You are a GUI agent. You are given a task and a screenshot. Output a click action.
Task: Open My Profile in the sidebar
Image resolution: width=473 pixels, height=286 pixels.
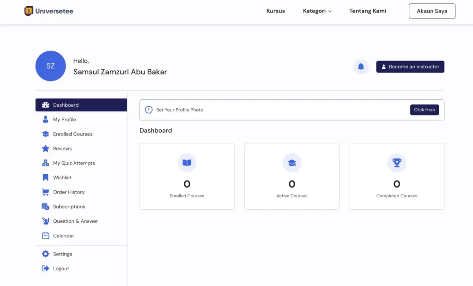coord(64,120)
